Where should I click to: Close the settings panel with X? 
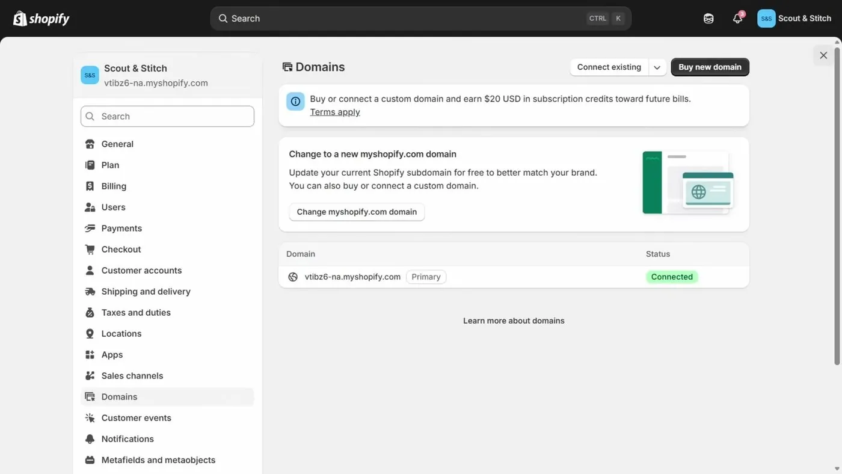coord(823,55)
